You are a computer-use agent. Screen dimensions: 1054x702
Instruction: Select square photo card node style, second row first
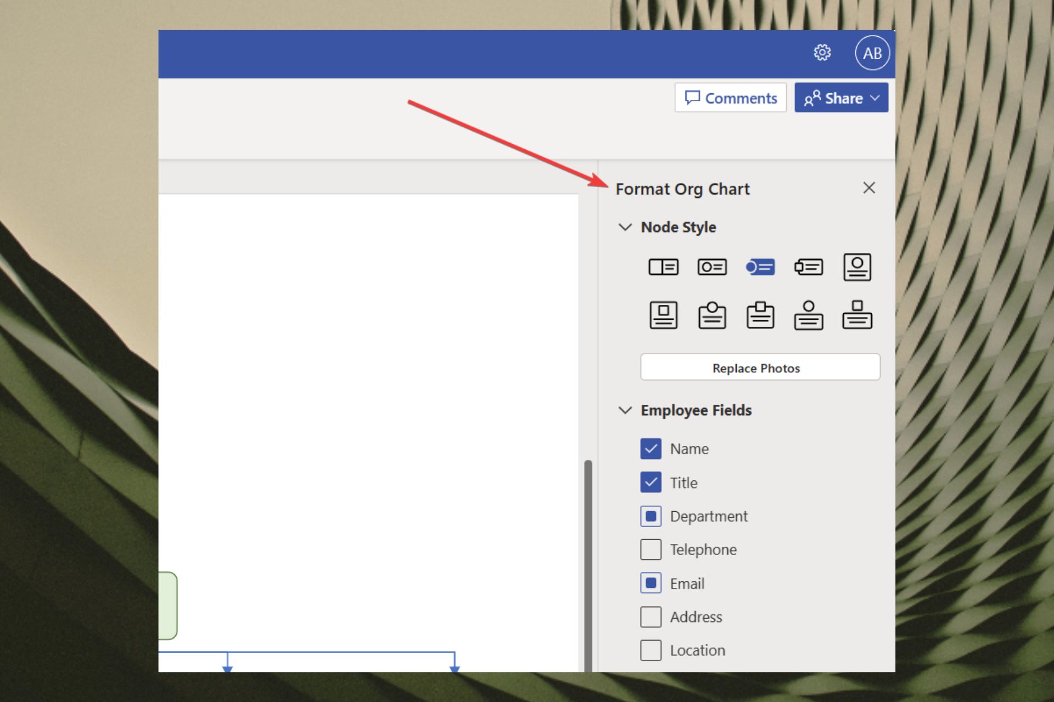point(663,315)
